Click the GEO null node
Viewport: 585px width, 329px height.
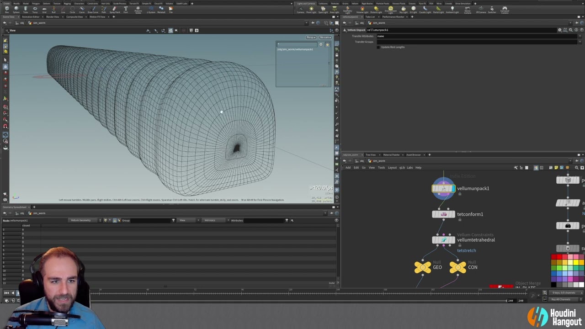point(423,267)
